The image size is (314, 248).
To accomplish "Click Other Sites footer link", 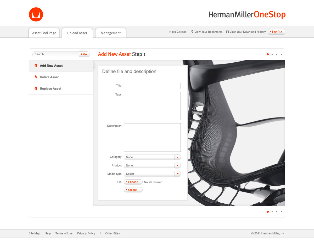I will pyautogui.click(x=113, y=233).
